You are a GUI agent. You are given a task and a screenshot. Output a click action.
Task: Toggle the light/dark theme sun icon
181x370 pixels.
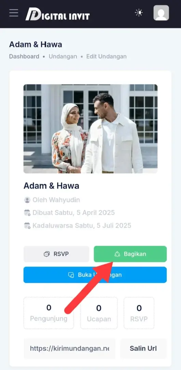[x=139, y=13]
